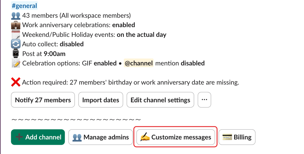Click the Notify 27 members button

tap(43, 100)
